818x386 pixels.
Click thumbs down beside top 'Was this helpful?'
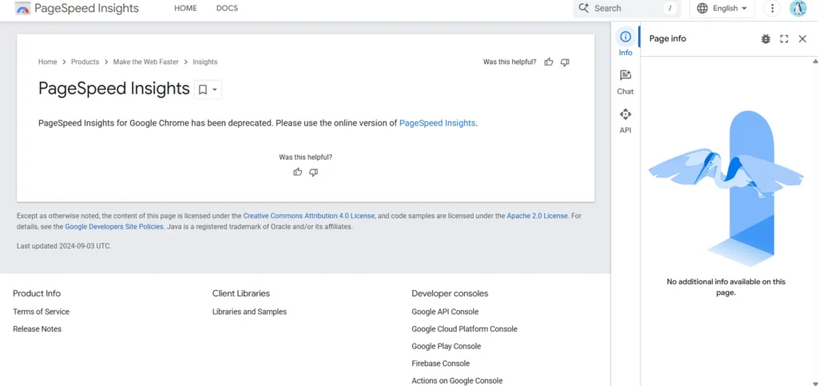coord(565,62)
